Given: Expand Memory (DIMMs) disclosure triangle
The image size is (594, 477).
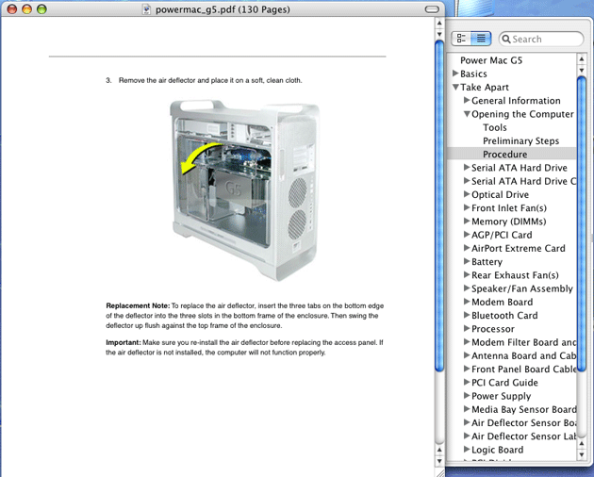Looking at the screenshot, I should pos(467,221).
